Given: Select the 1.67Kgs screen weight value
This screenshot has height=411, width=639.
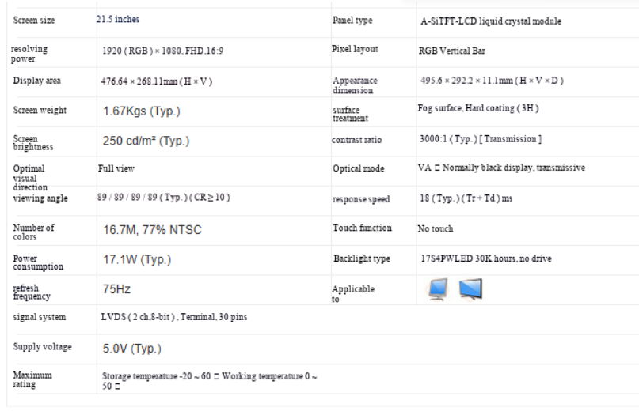Looking at the screenshot, I should tap(142, 111).
